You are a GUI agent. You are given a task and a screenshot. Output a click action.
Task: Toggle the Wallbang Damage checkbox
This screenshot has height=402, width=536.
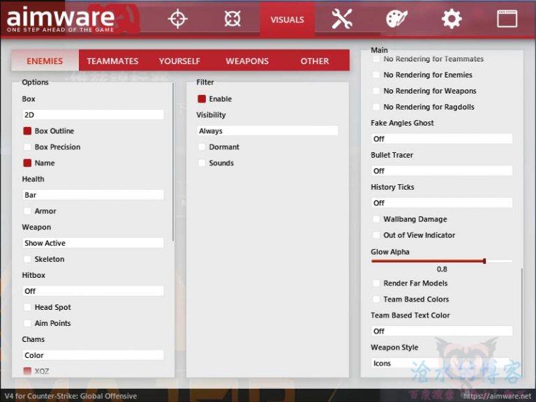tap(377, 219)
